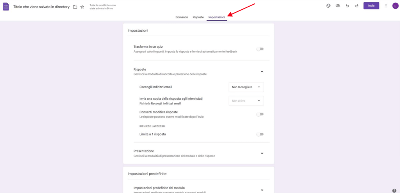Toggle Consenti modifica risposte switch
The image size is (400, 193).
pyautogui.click(x=260, y=114)
